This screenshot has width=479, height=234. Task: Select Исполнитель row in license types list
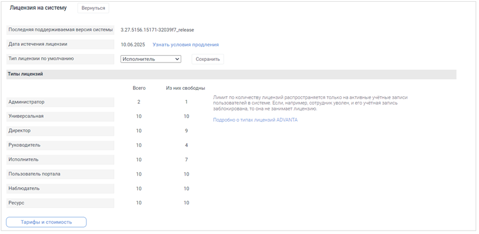coord(23,159)
